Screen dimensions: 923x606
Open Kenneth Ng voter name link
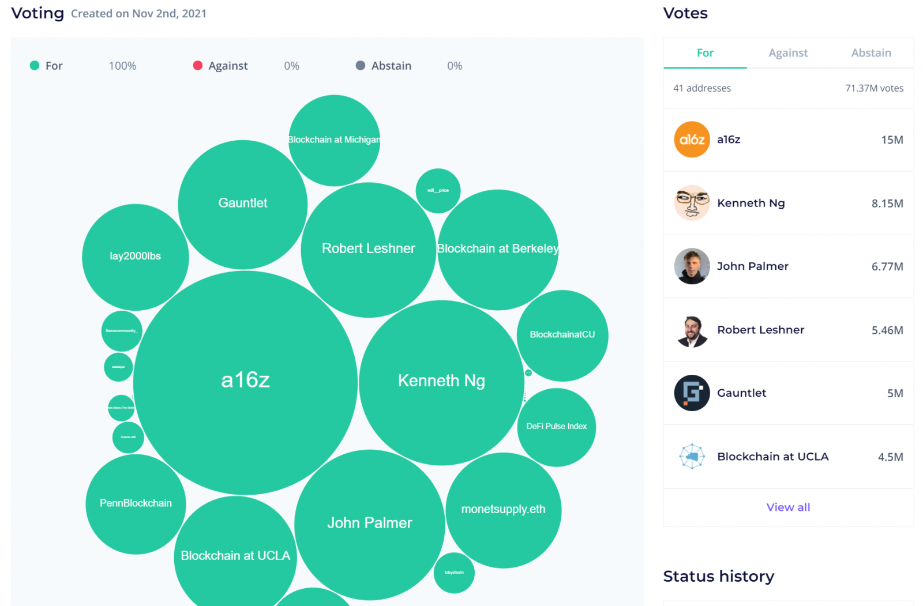tap(751, 203)
